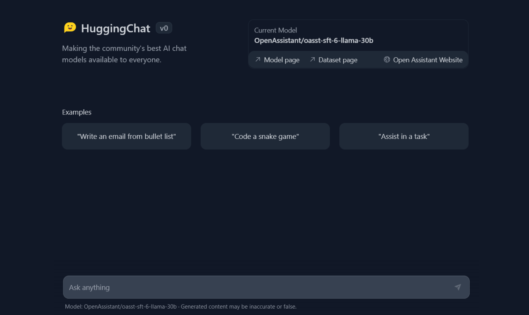Click the globe icon for Open Assistant Website
Image resolution: width=529 pixels, height=315 pixels.
click(x=387, y=60)
